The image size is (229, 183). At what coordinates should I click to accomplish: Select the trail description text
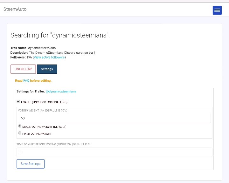pos(62,52)
